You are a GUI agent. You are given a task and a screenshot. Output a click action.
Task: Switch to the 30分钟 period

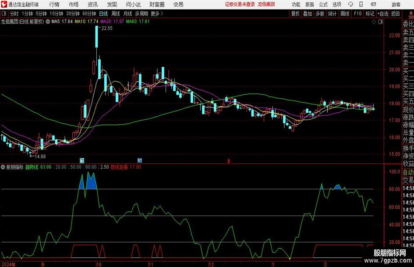[73, 14]
